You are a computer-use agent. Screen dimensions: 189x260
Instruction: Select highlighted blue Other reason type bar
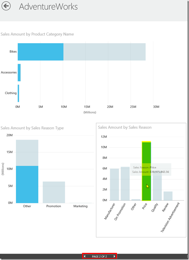[27, 184]
